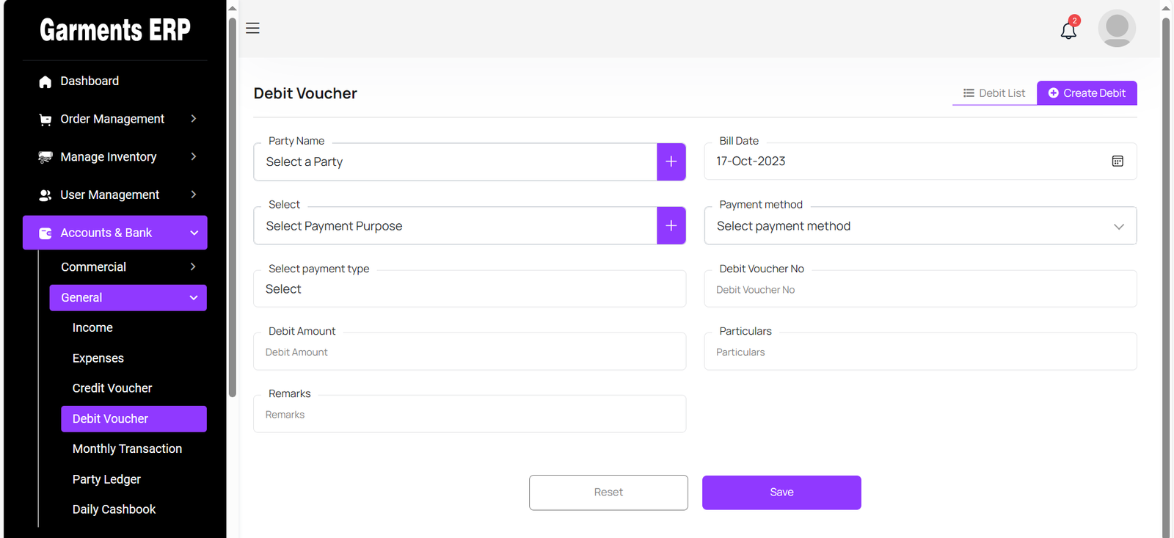
Task: Click the Dashboard home icon
Action: pyautogui.click(x=45, y=81)
